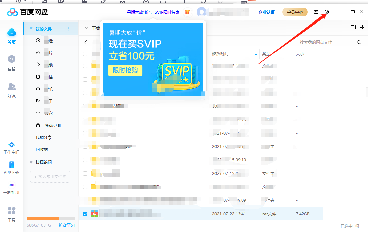
Task: Click 扩容至5T expand storage link
Action: pos(67,225)
